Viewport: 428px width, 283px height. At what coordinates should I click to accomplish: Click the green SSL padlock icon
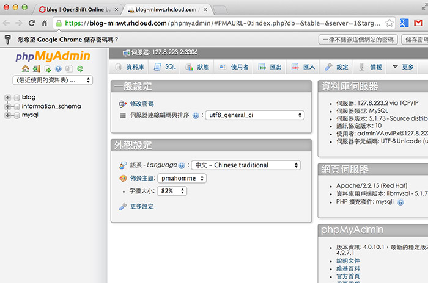(x=59, y=23)
